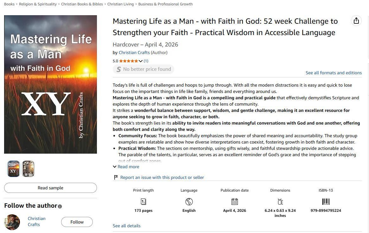Click the publication date calendar icon

tap(234, 201)
